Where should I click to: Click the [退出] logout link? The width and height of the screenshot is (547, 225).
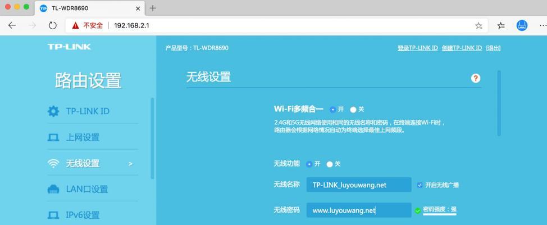tap(493, 48)
